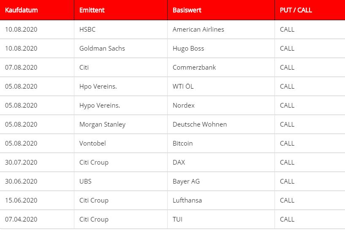
Task: Select the Bitcoin entry
Action: point(182,143)
